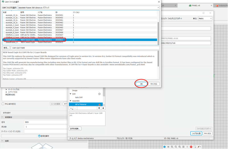
Task: Click the remove output minus button
Action: point(75,108)
